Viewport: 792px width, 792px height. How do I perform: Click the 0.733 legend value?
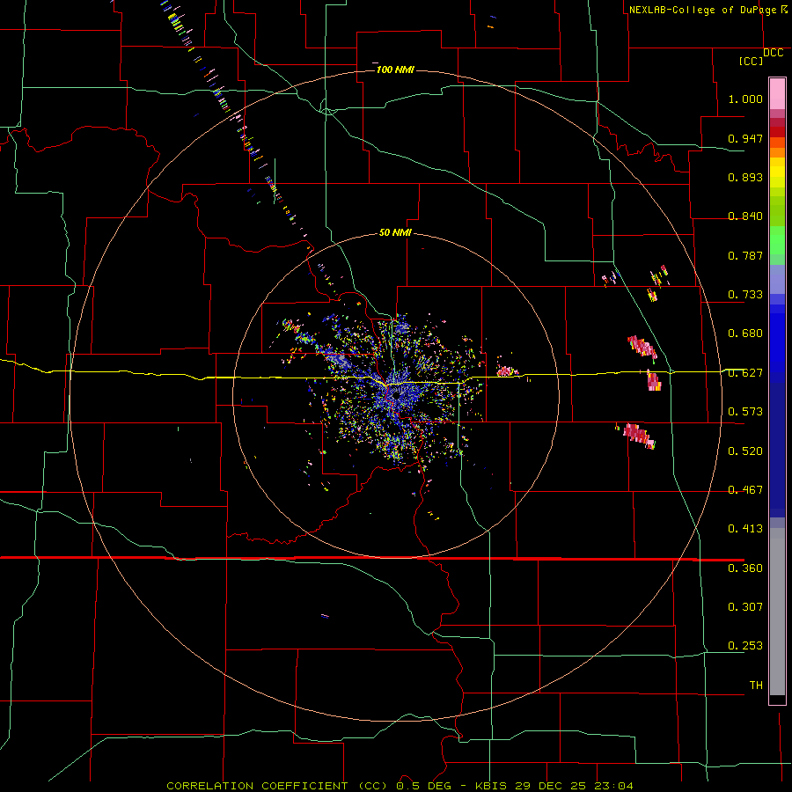(745, 295)
